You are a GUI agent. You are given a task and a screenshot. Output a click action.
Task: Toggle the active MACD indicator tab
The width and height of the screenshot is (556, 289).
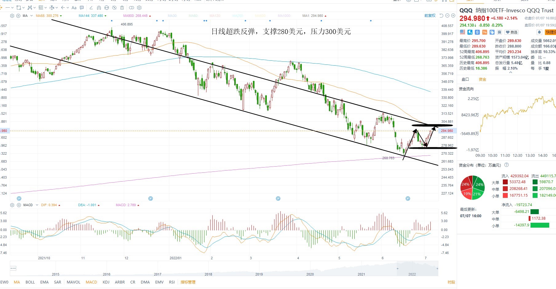91,282
